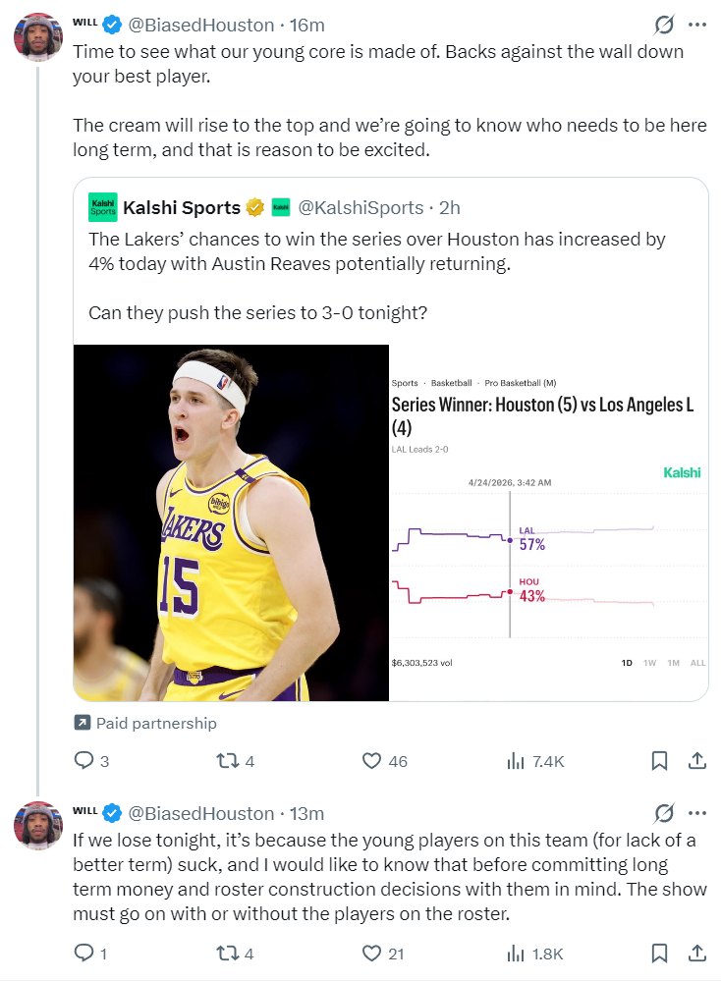
Task: Like the first tweet with 46 likes
Action: pos(385,761)
